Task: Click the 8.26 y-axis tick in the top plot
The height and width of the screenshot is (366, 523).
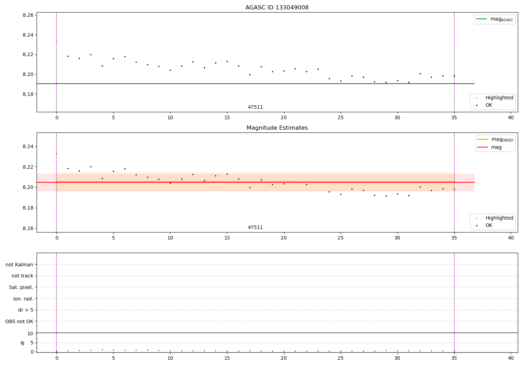Action: [x=28, y=15]
